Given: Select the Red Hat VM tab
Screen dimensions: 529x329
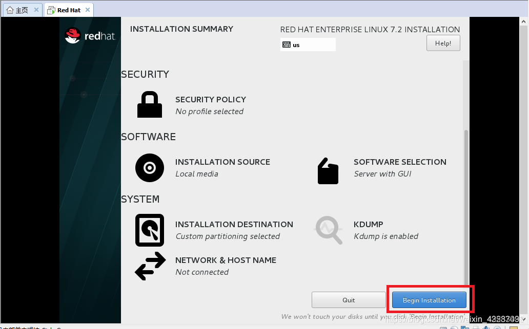Looking at the screenshot, I should pyautogui.click(x=69, y=10).
